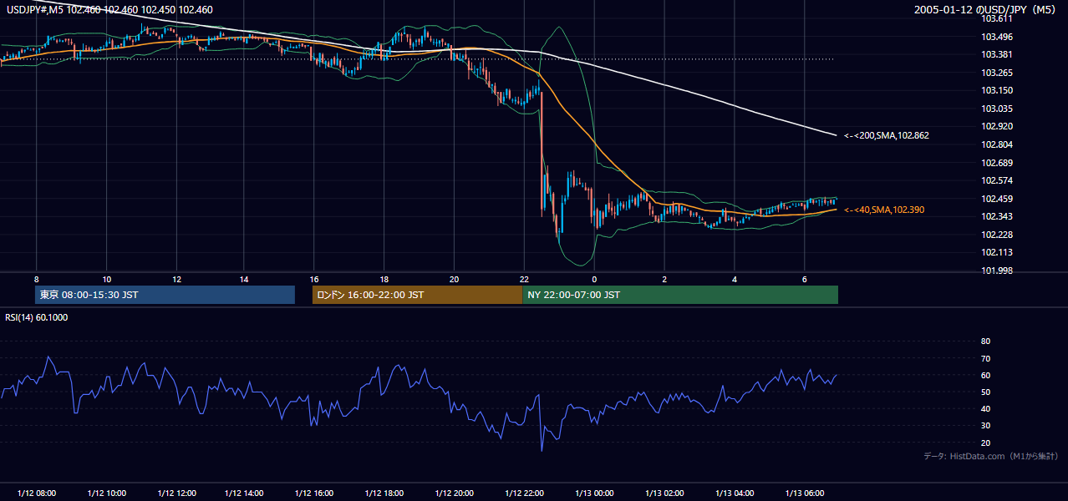Click price axis value 102.689
This screenshot has width=1068, height=501.
(996, 163)
